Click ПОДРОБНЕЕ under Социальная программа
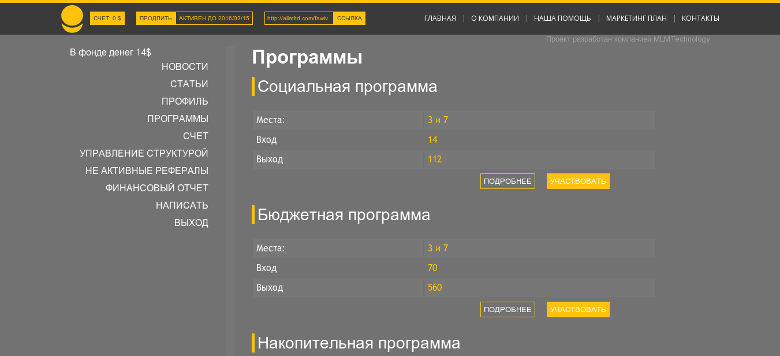 (x=507, y=181)
